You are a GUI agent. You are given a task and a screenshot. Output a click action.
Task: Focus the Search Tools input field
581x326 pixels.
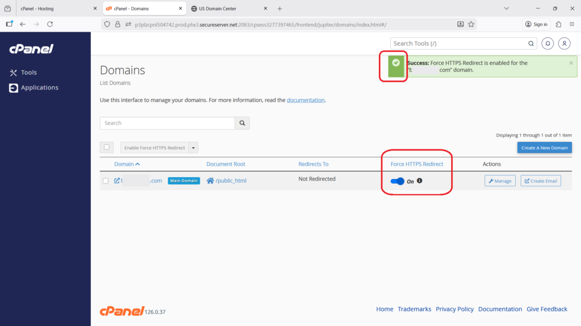pos(458,44)
